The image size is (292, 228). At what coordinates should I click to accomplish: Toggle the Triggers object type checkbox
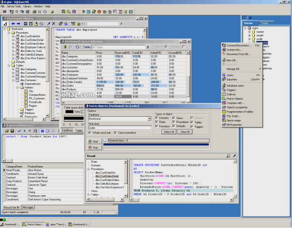pos(192,126)
